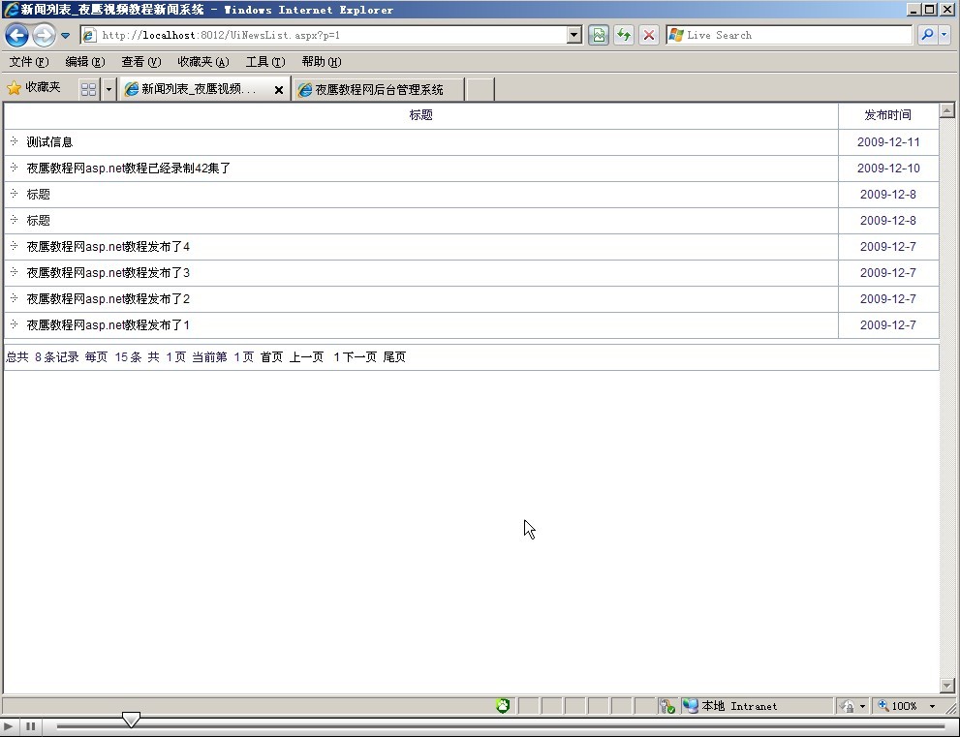Pause playback with the pause button
960x737 pixels.
[31, 725]
